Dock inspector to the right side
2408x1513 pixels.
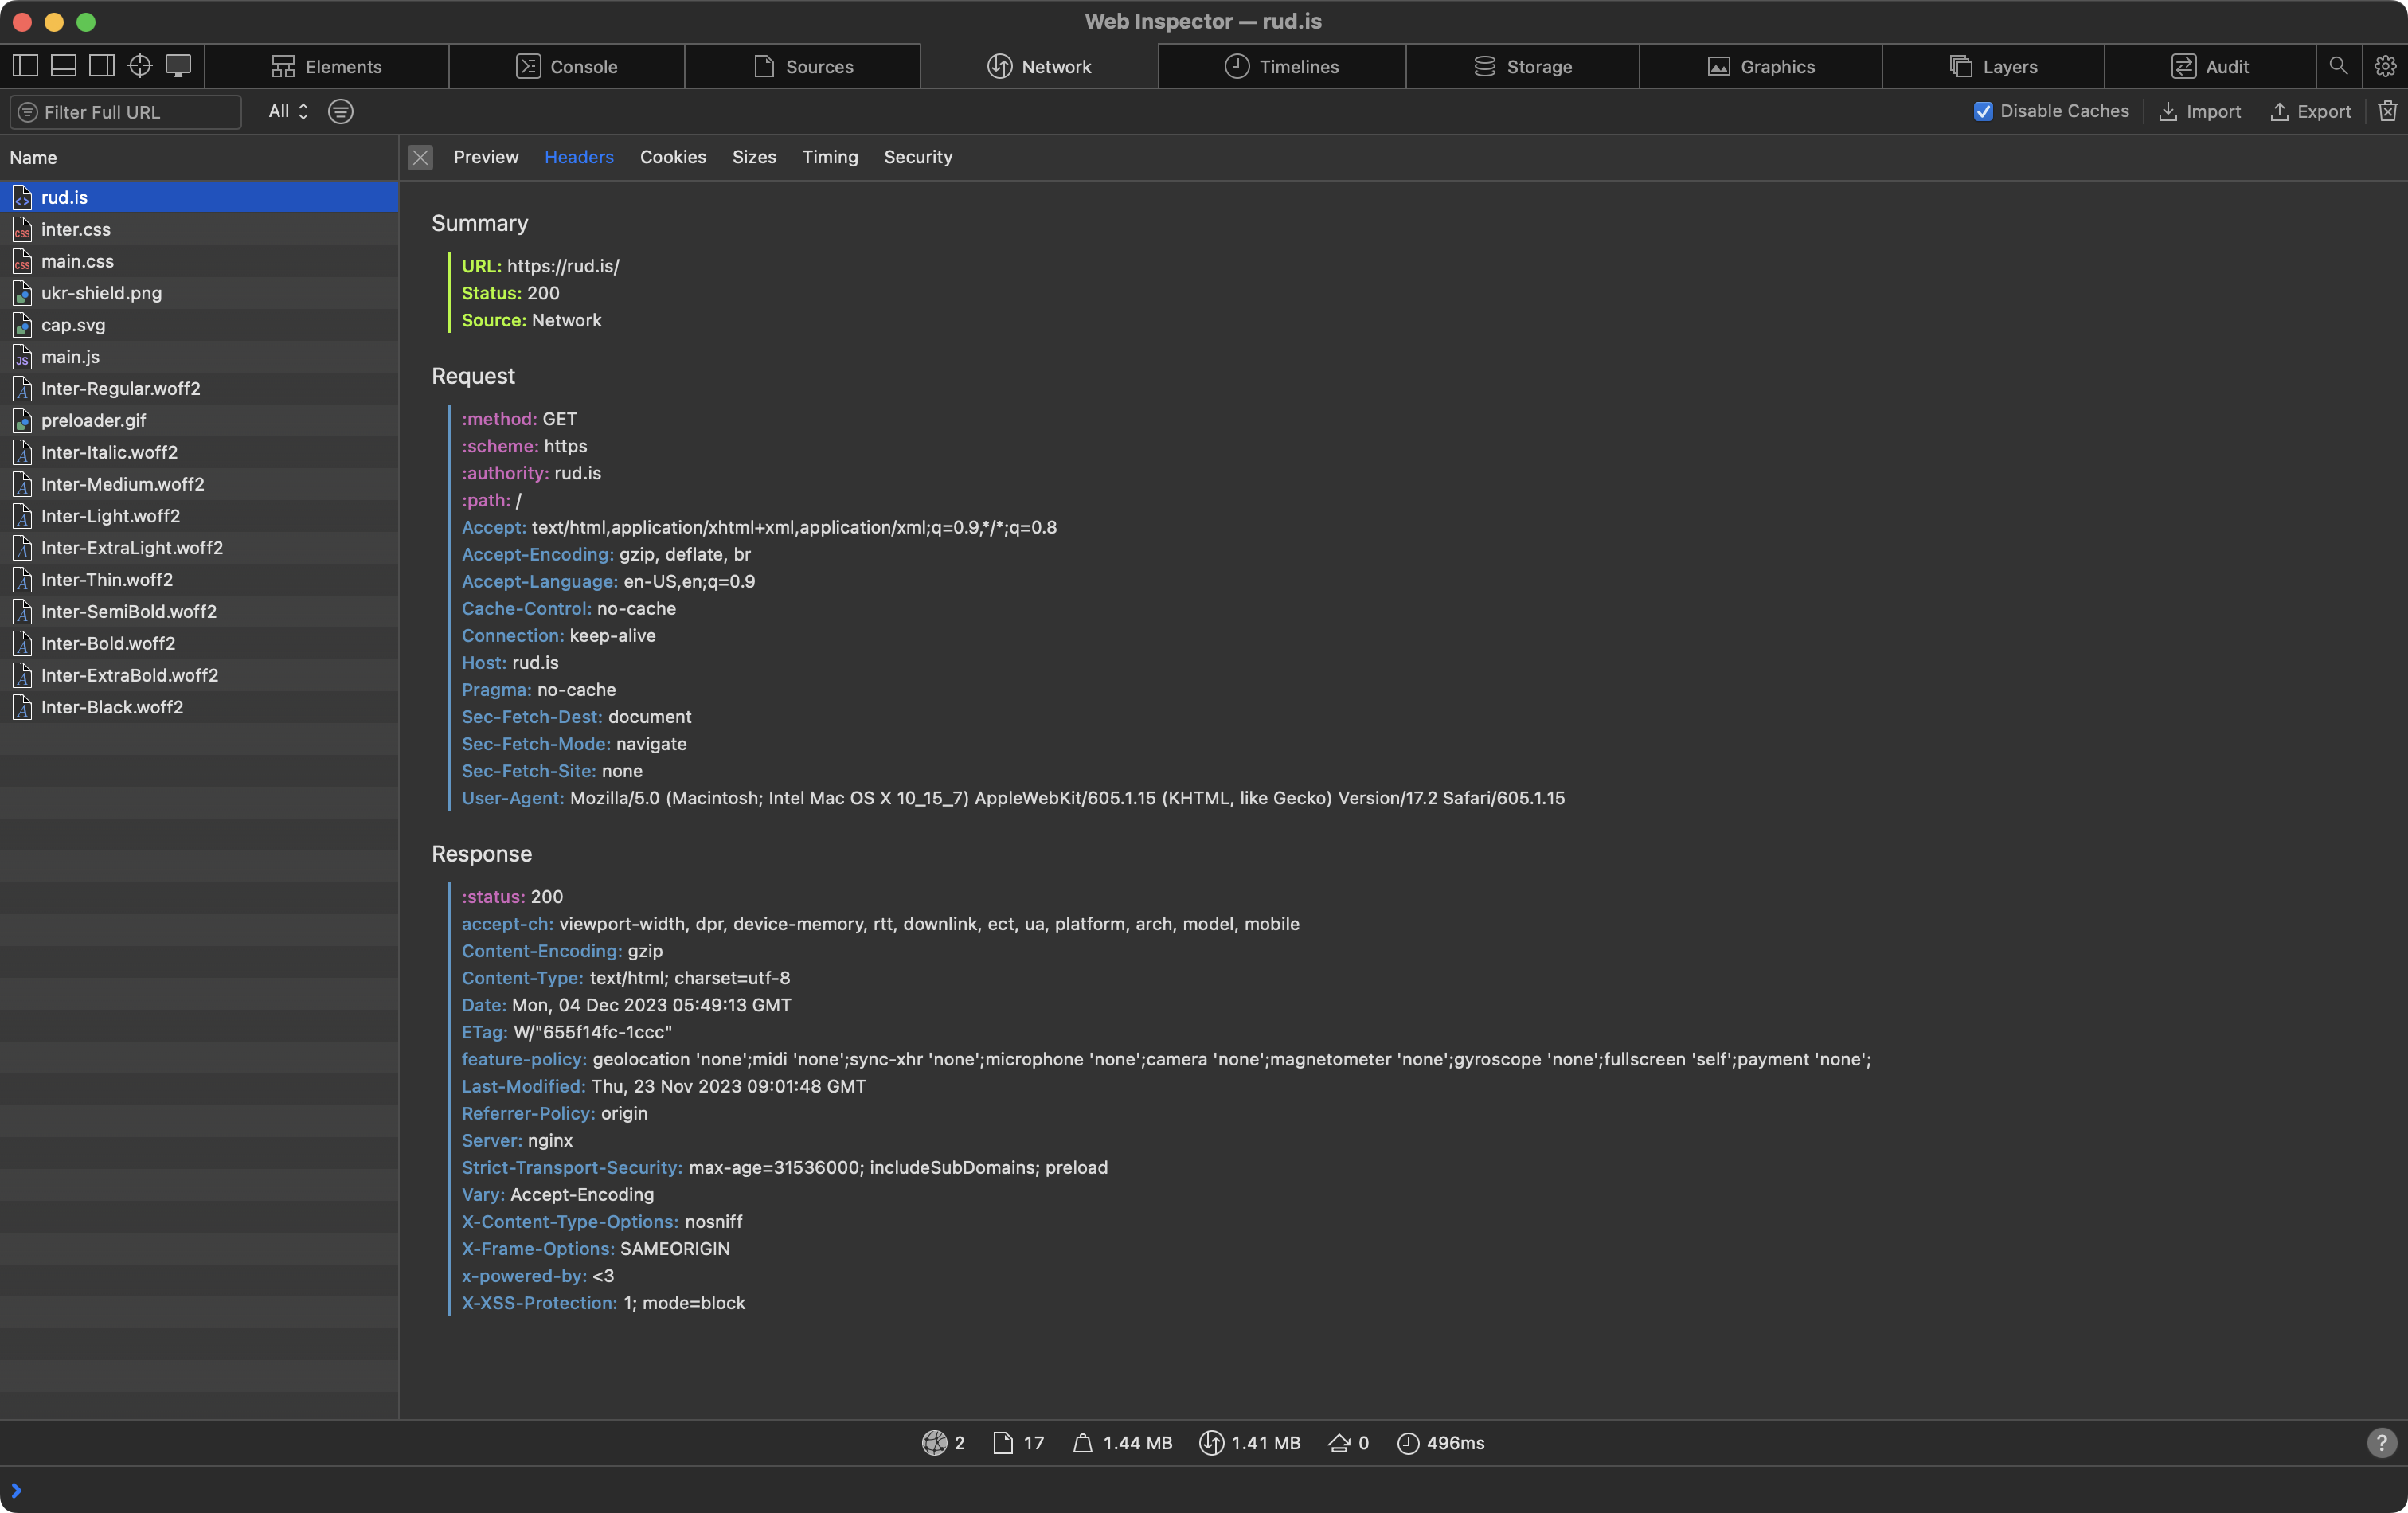101,66
